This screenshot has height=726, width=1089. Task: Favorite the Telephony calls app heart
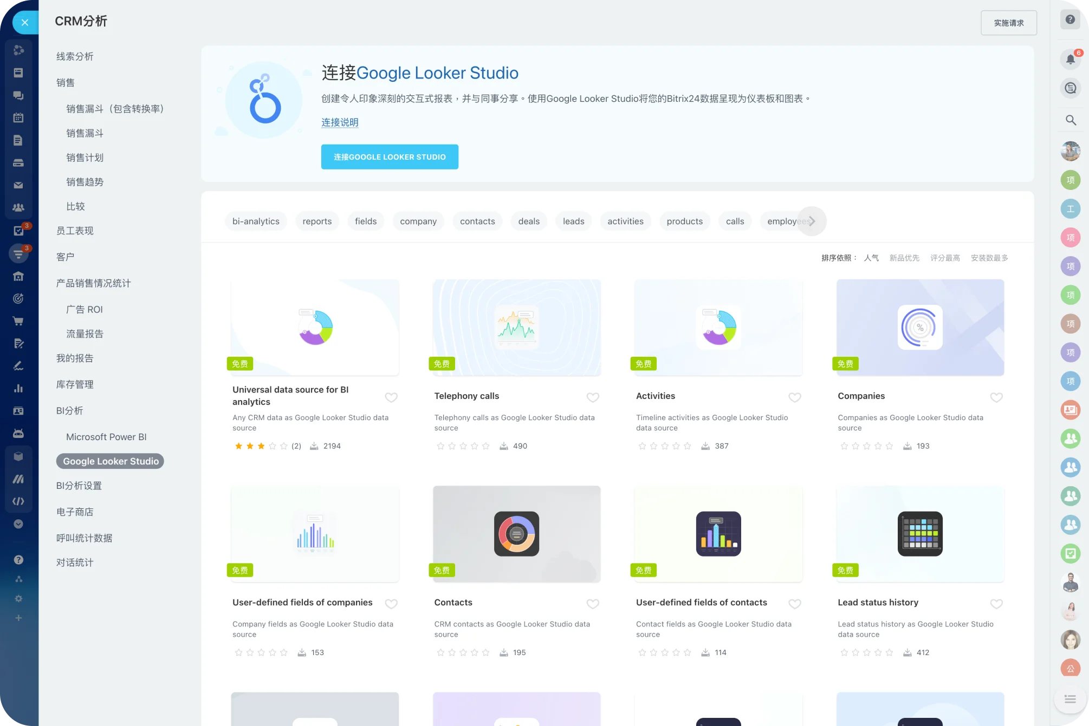593,397
